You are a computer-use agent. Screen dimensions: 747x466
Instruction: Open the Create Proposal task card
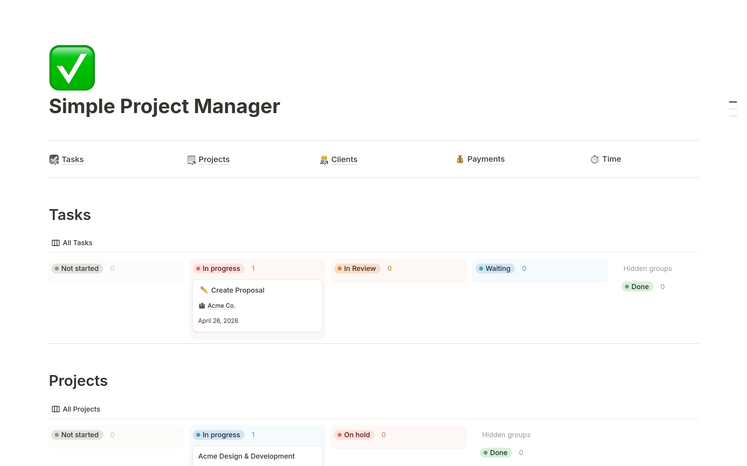coord(237,290)
